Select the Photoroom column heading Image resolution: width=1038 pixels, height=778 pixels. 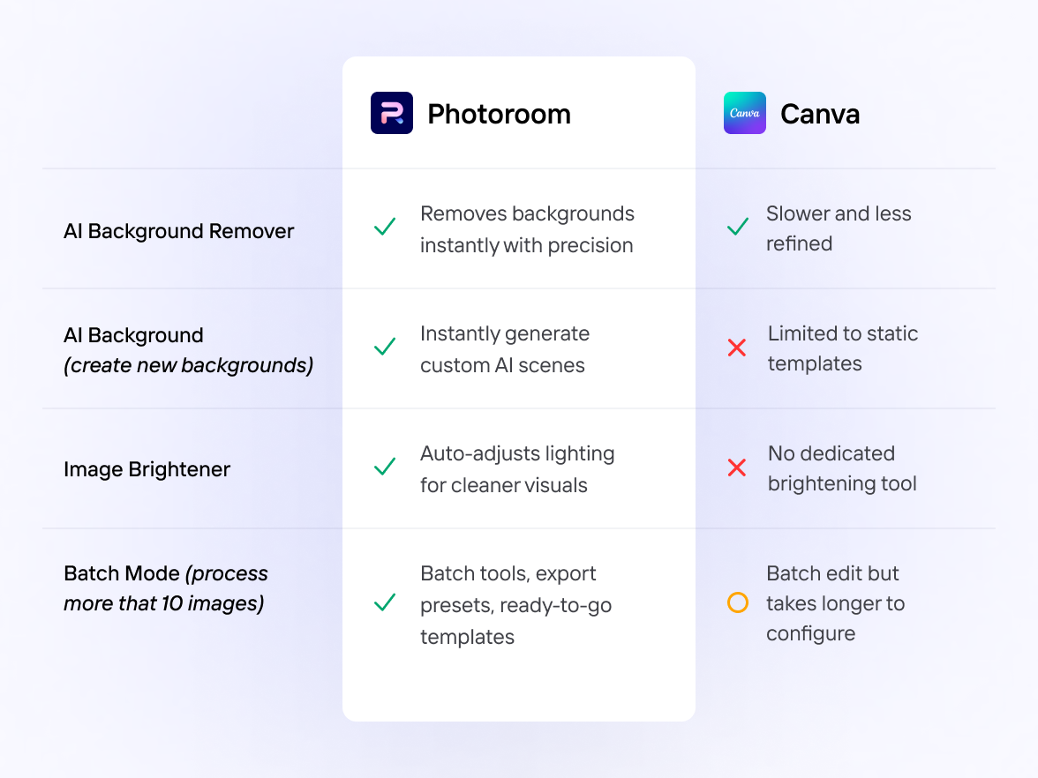[x=499, y=114]
